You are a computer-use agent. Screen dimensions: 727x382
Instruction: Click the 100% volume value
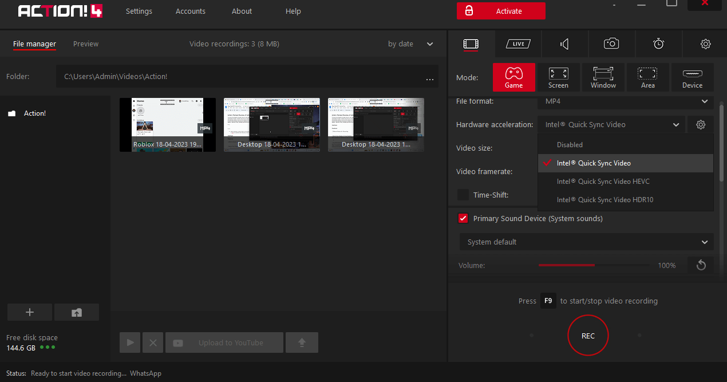click(667, 266)
